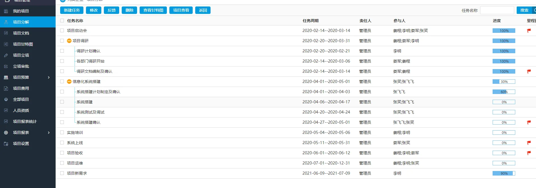Collapse the 信息化系统搭建 task group
536x188 pixels.
click(69, 82)
